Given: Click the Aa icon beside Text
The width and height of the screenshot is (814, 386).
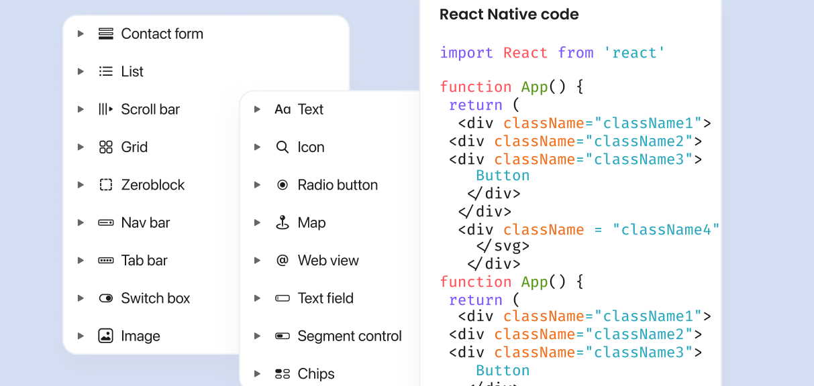Looking at the screenshot, I should point(283,109).
